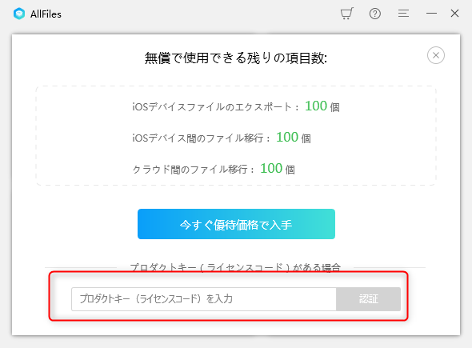Screen dimensions: 472x348
Task: Minimize the AllFiles window
Action: 431,14
